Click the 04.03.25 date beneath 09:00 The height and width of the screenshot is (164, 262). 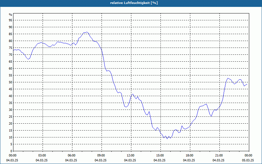tap(101, 160)
